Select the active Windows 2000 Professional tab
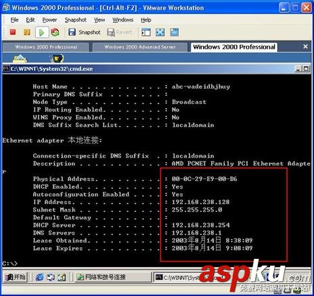The height and width of the screenshot is (296, 314). coord(234,47)
